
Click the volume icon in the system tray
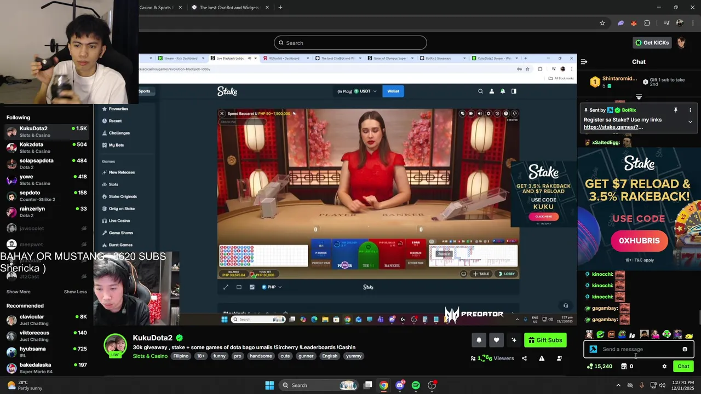point(662,385)
